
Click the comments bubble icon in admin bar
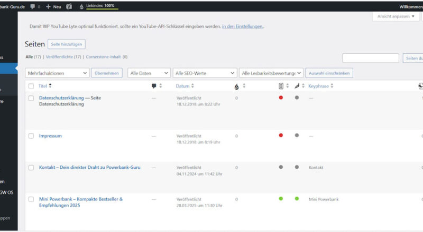(33, 7)
